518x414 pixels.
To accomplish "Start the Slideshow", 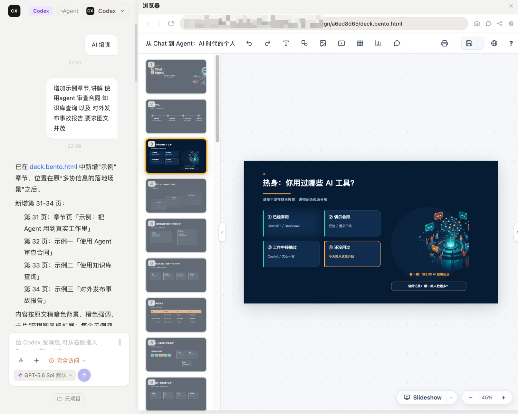I will (x=423, y=397).
